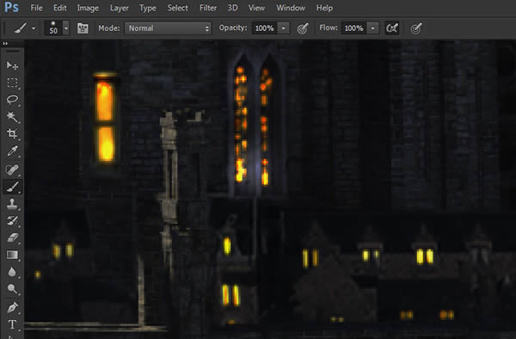
Task: Open the Select menu
Action: (x=177, y=8)
